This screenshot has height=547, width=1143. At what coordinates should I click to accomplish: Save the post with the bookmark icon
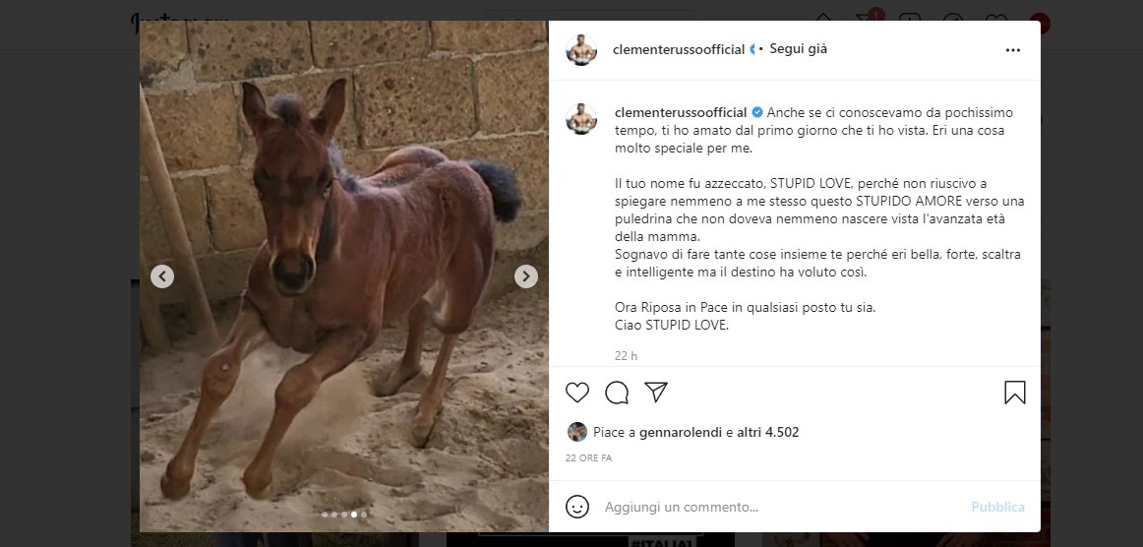click(1014, 393)
